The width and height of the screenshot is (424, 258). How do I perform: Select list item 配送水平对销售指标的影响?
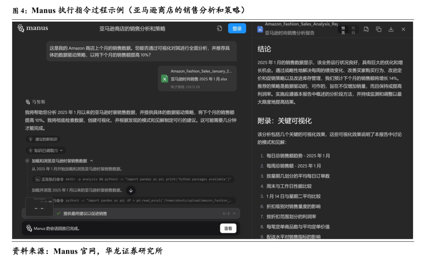coord(293,237)
